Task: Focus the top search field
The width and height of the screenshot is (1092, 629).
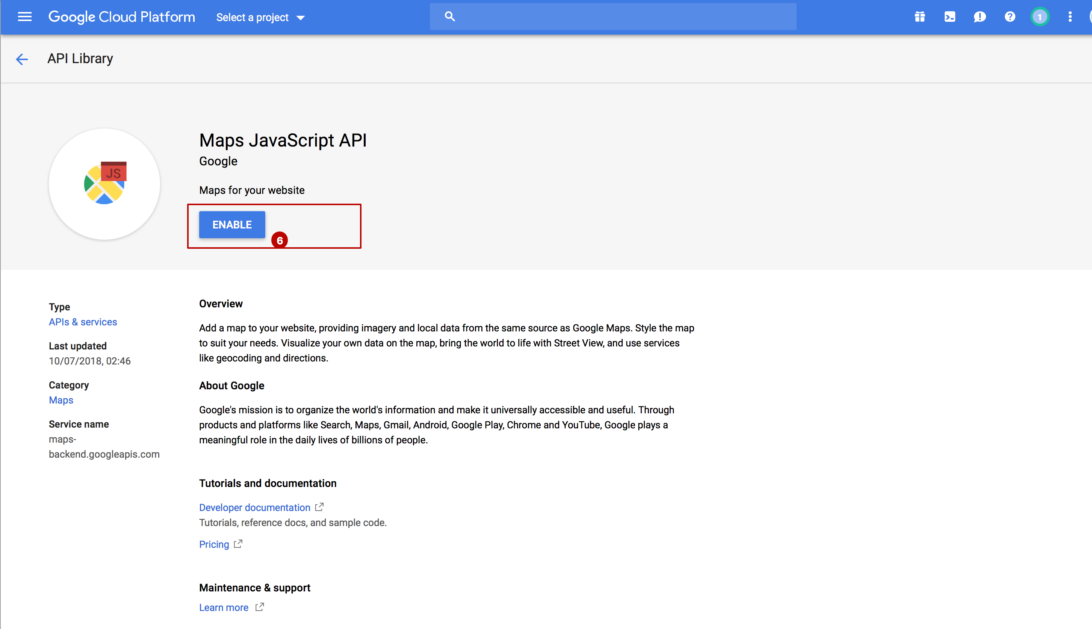Action: pyautogui.click(x=613, y=17)
